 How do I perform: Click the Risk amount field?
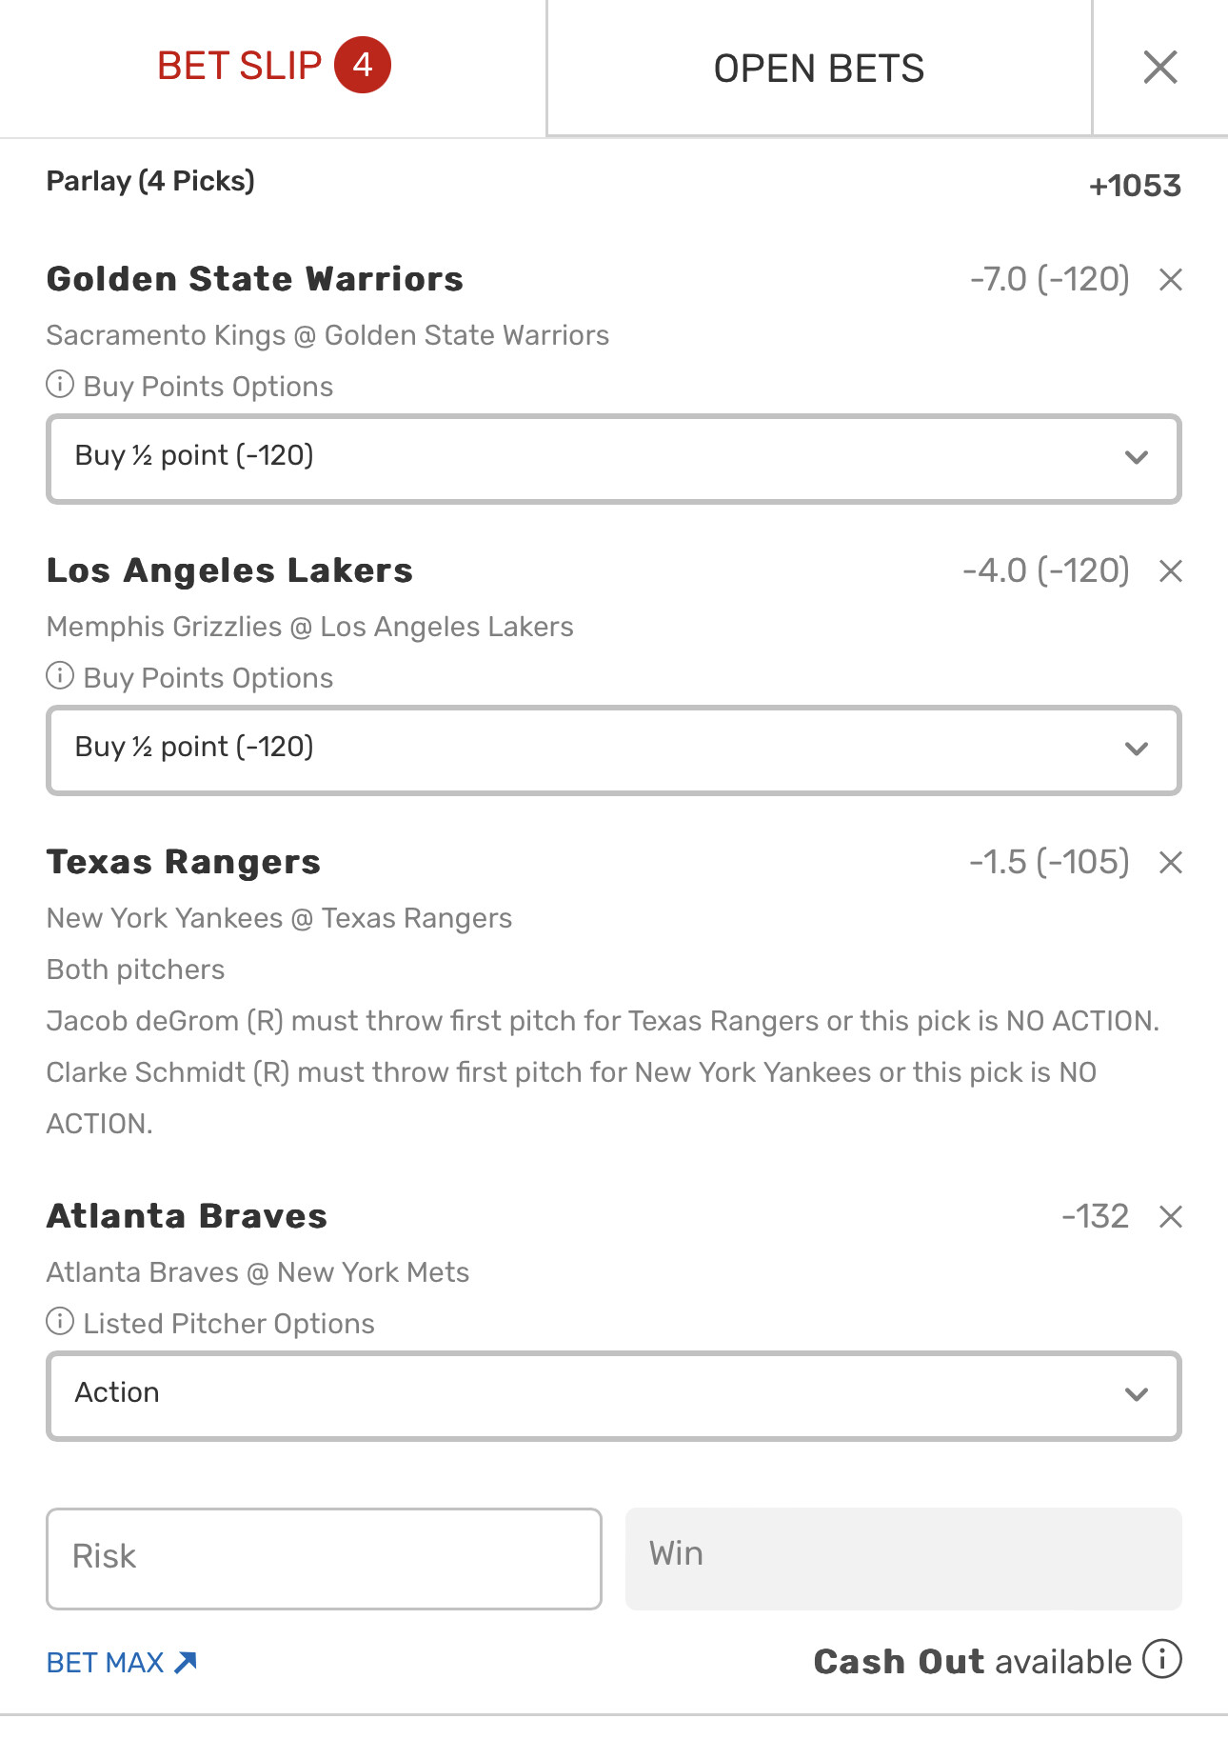pyautogui.click(x=324, y=1558)
